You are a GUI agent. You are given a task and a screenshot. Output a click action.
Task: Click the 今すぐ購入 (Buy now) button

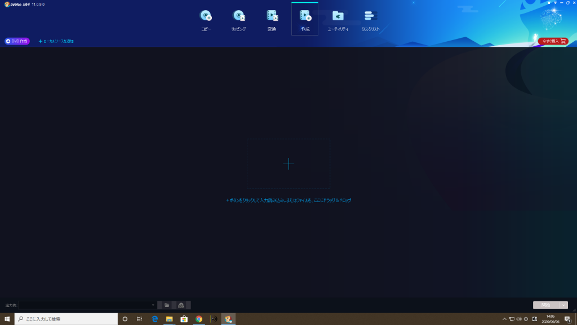[553, 41]
